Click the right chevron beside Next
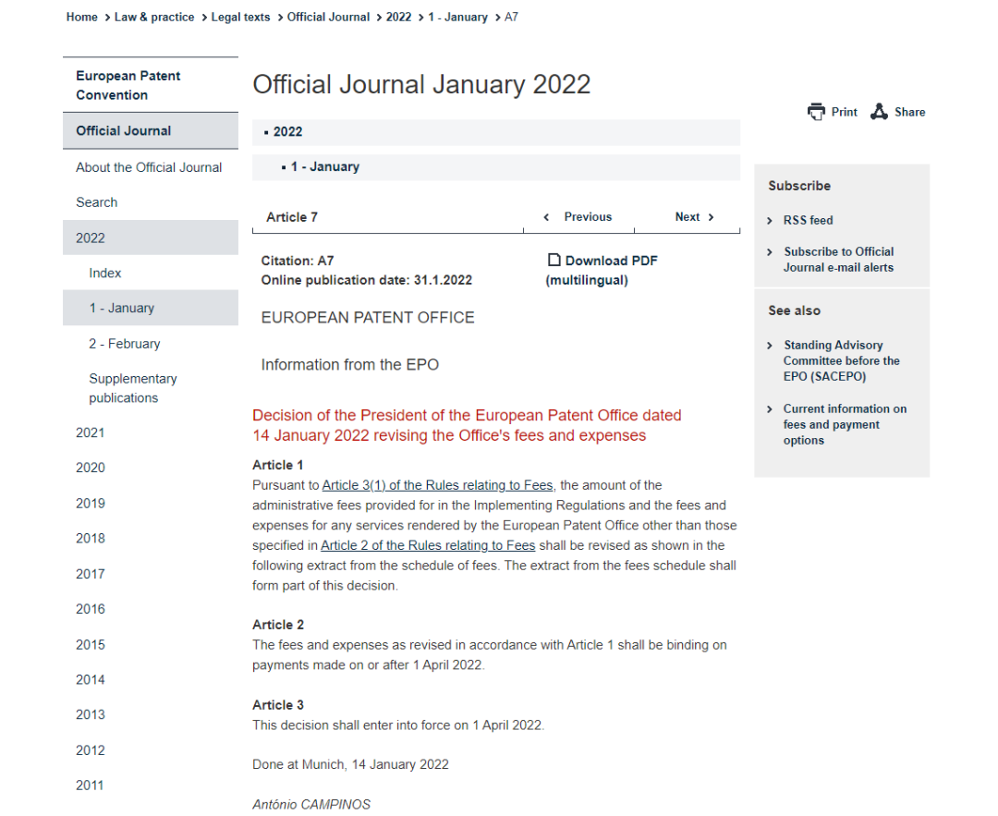The height and width of the screenshot is (816, 998). (x=711, y=217)
